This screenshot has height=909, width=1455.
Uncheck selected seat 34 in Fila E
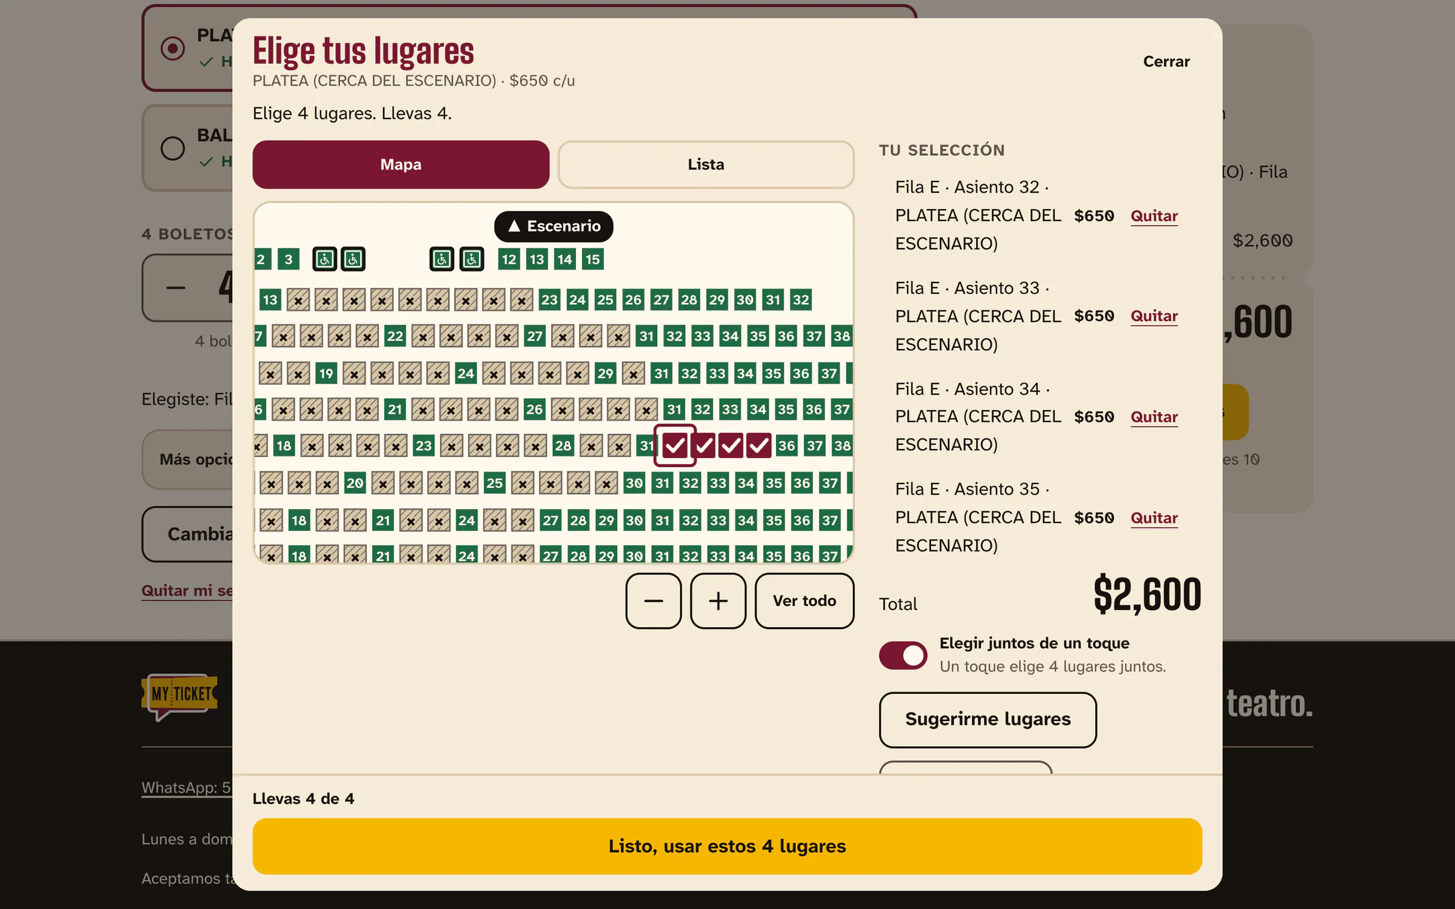coord(731,445)
